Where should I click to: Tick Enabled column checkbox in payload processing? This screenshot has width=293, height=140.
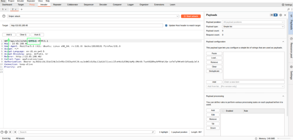point(223,111)
